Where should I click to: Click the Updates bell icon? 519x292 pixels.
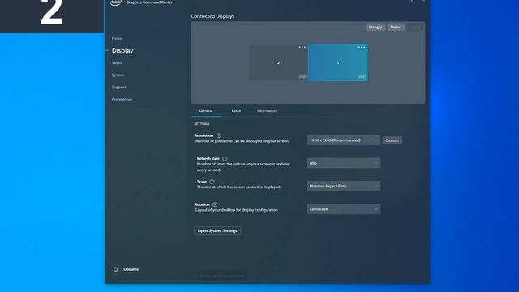115,269
